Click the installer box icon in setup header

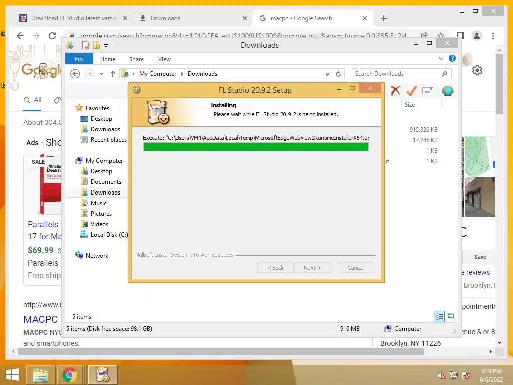158,112
